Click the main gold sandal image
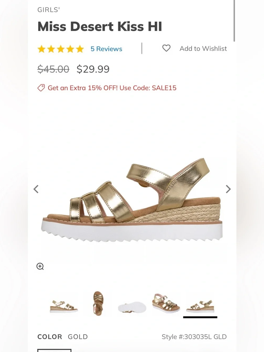Screen dimensions: 264x352 (x=132, y=200)
